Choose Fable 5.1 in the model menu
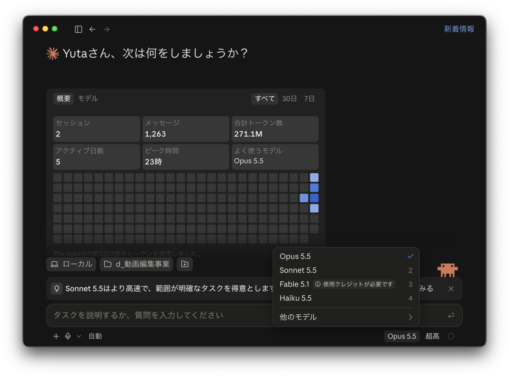Screen dimensions: 509x377 (346, 284)
